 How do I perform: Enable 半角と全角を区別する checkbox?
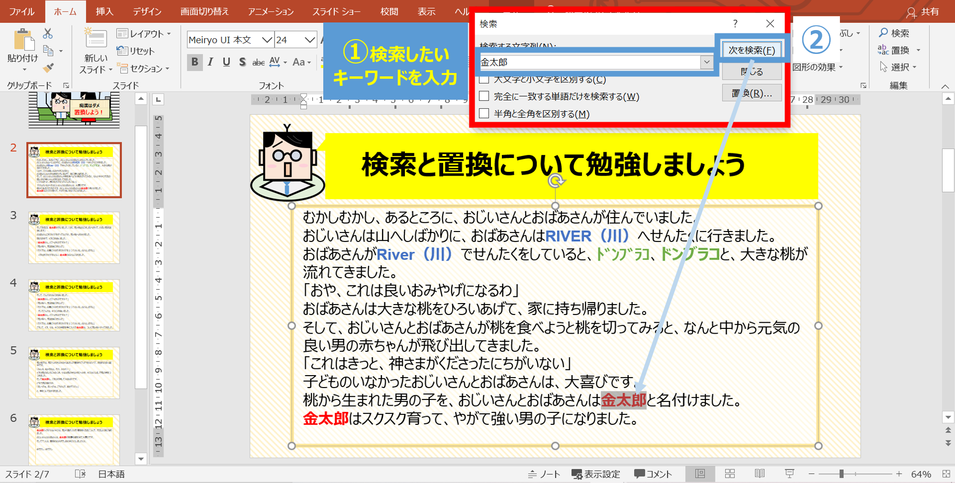484,114
